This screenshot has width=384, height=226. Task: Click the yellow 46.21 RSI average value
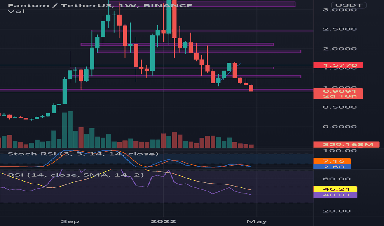pos(335,189)
